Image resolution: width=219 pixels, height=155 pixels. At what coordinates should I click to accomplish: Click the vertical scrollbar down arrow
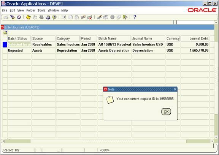tap(216, 137)
